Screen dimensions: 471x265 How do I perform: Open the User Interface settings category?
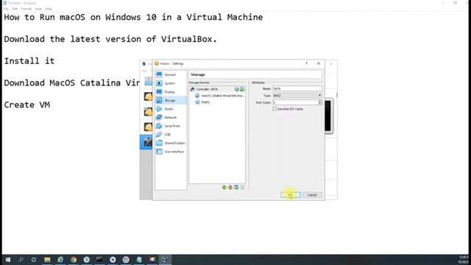171,152
